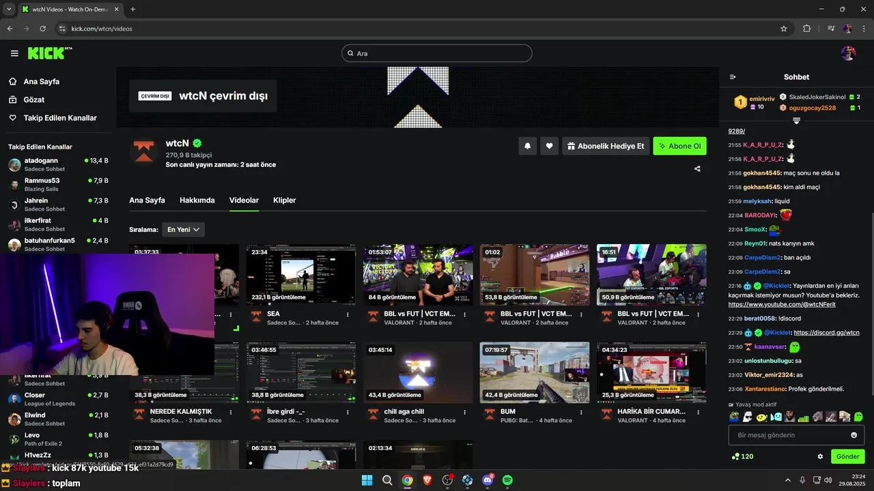Open the emoji picker in message box
The height and width of the screenshot is (491, 874).
tap(854, 435)
